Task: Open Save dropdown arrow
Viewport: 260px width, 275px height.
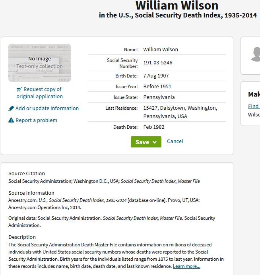Action: coord(154,142)
